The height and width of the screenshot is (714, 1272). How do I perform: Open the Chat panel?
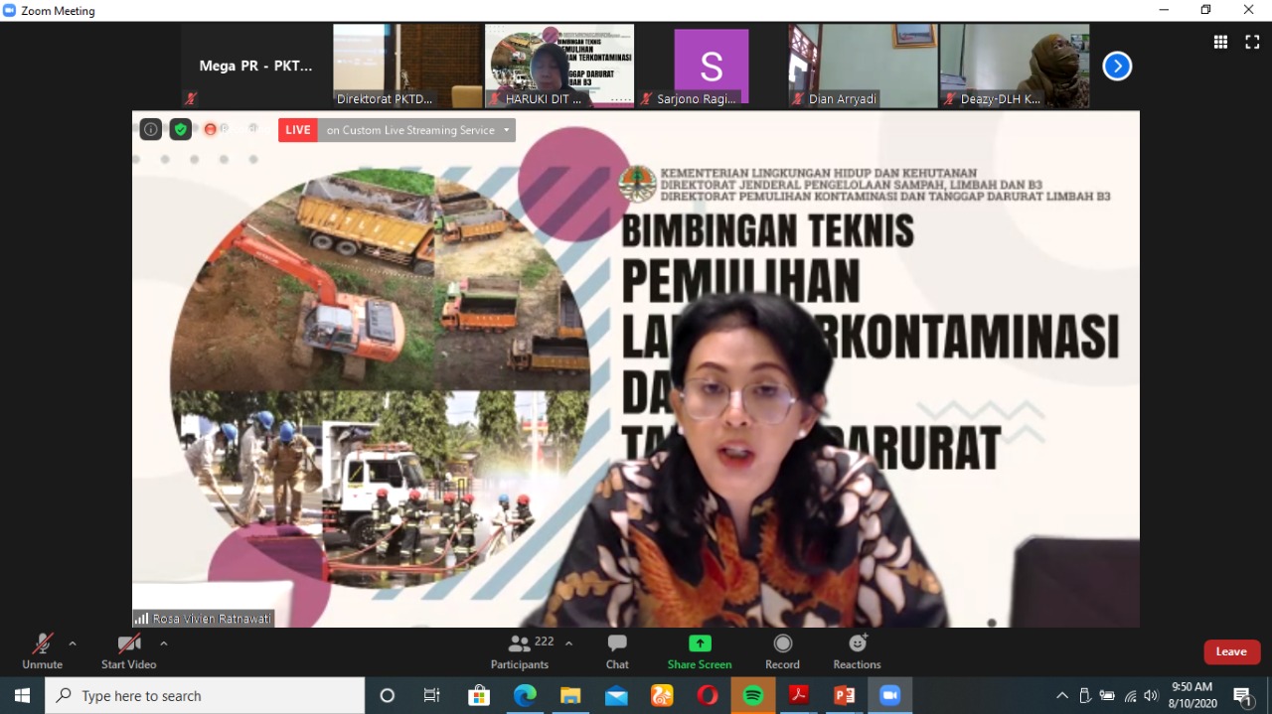tap(617, 651)
